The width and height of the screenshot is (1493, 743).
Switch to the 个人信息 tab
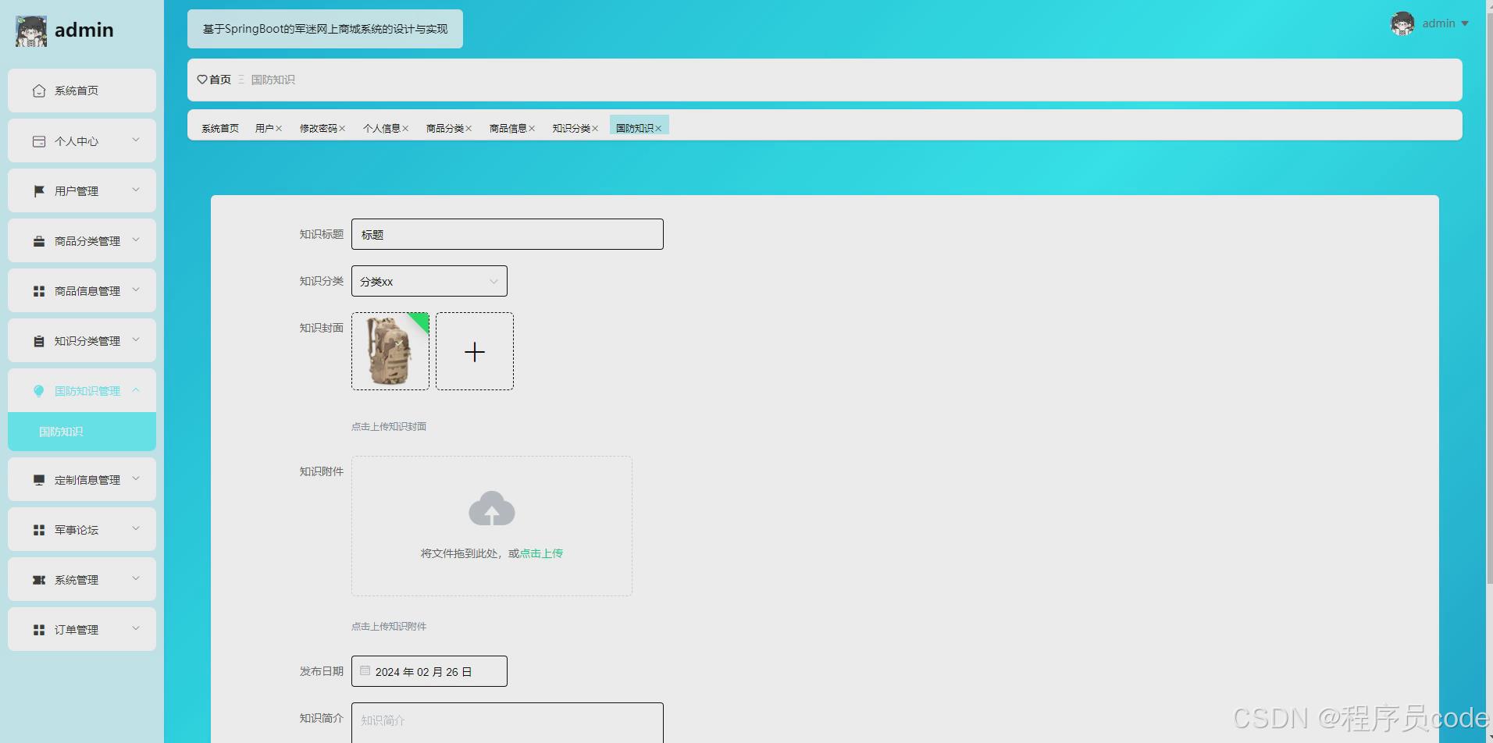pyautogui.click(x=382, y=129)
